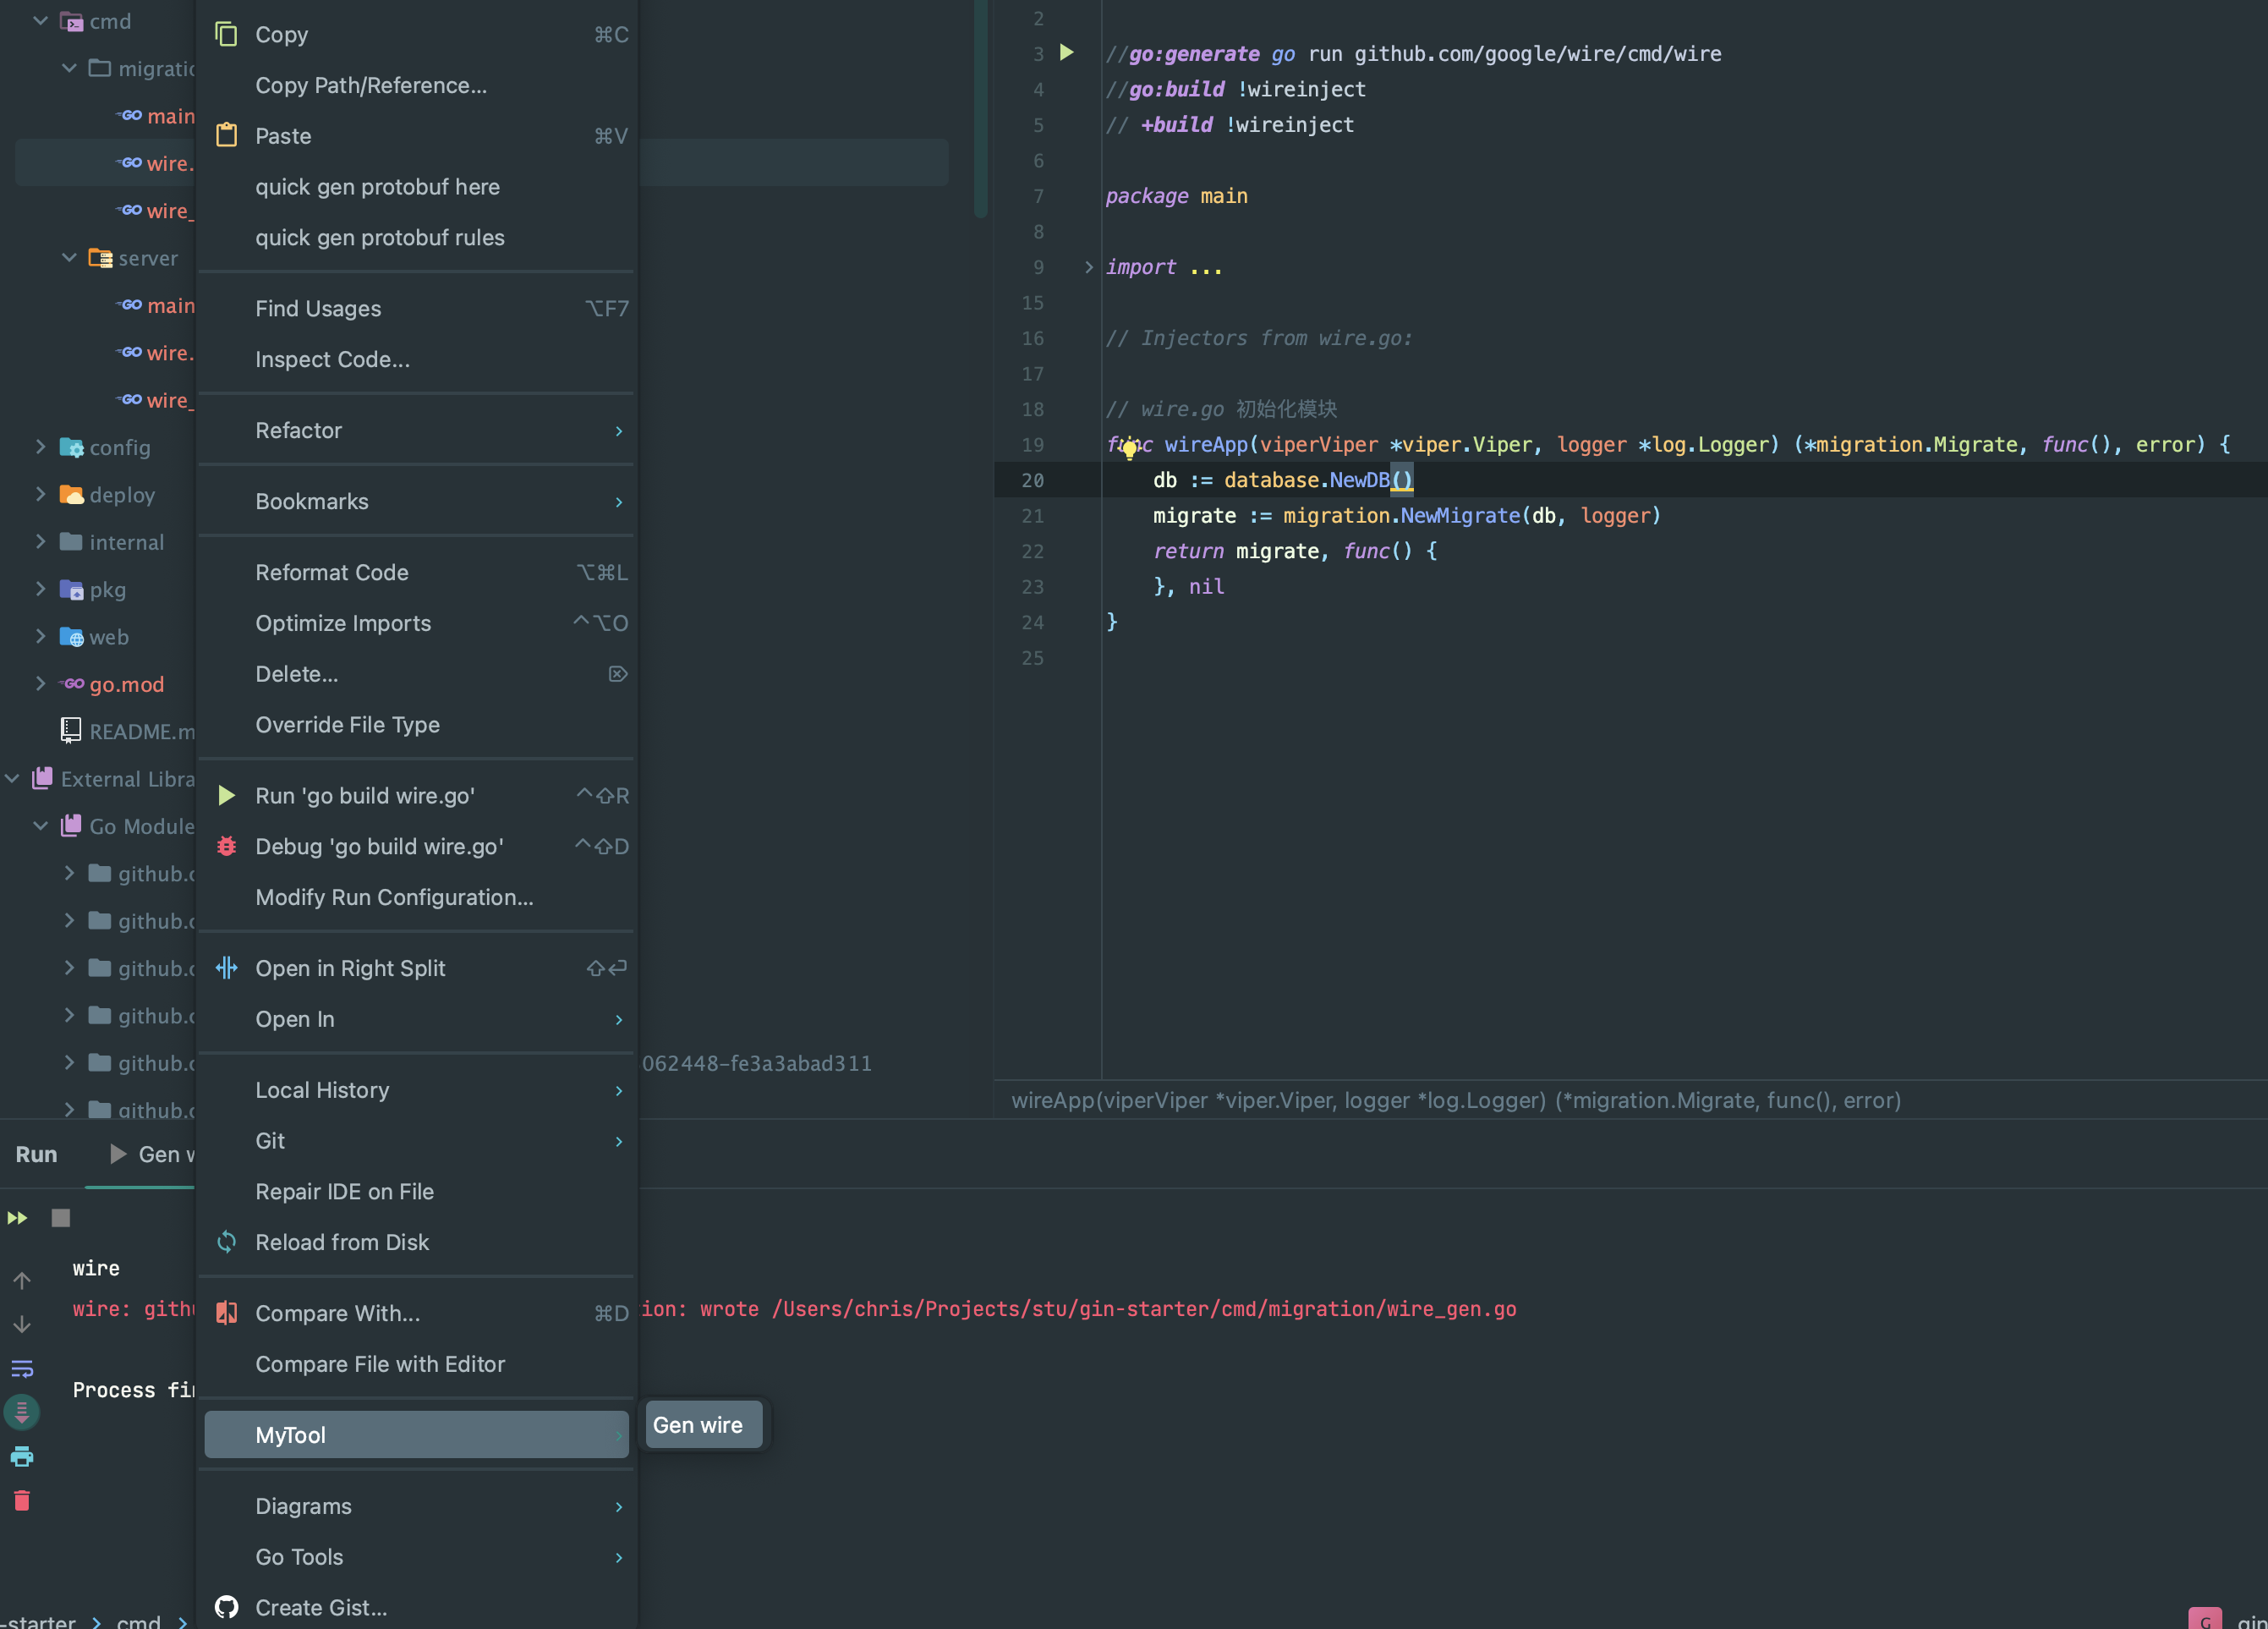Open the Go Tools submenu

click(417, 1556)
